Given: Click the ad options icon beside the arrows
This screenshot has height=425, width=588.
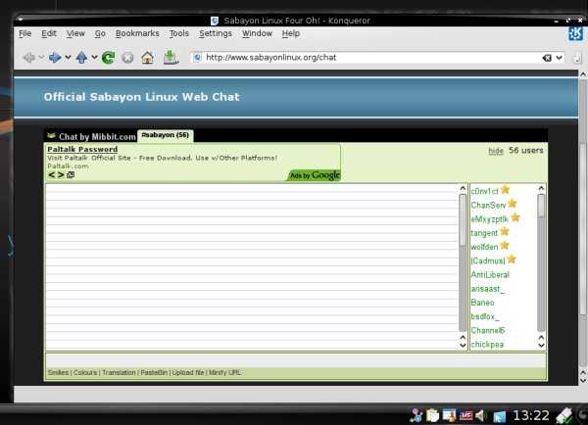Looking at the screenshot, I should [71, 174].
